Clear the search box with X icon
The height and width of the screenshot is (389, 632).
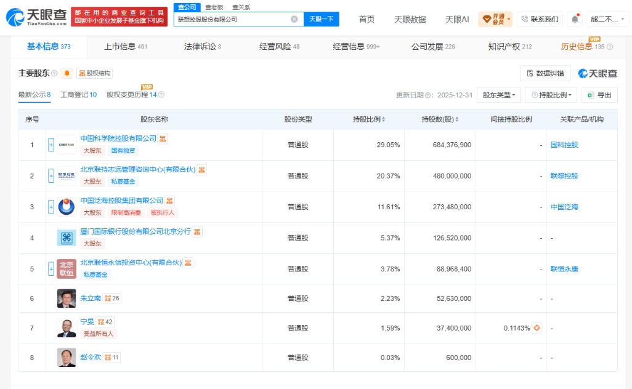pyautogui.click(x=294, y=19)
